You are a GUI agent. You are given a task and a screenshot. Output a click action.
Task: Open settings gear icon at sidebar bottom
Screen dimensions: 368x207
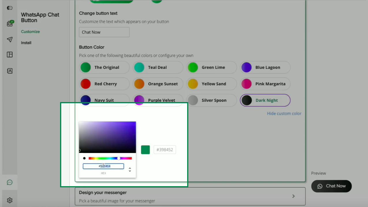(x=10, y=200)
